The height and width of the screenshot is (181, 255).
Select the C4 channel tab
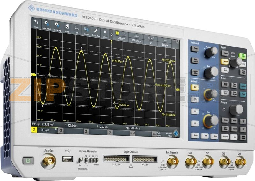(110, 132)
